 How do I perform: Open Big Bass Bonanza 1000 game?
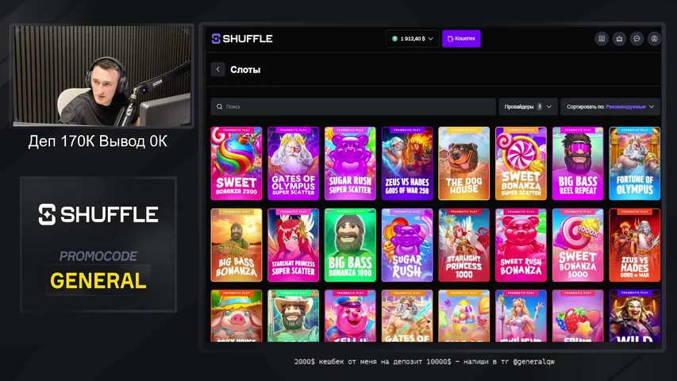point(350,245)
